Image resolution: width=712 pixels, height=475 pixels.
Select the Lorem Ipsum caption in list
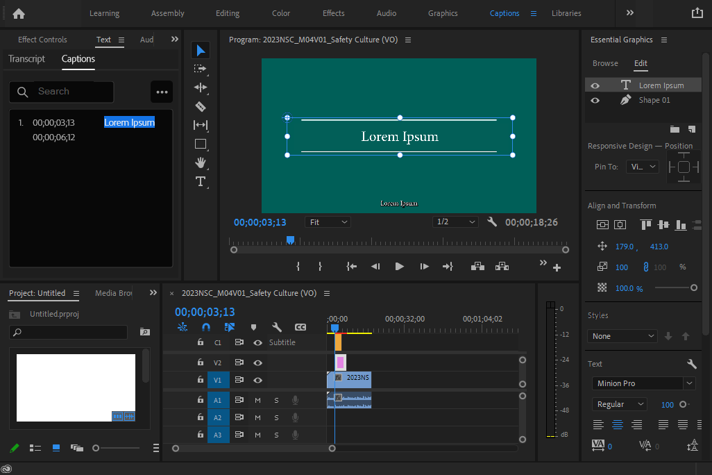(129, 122)
